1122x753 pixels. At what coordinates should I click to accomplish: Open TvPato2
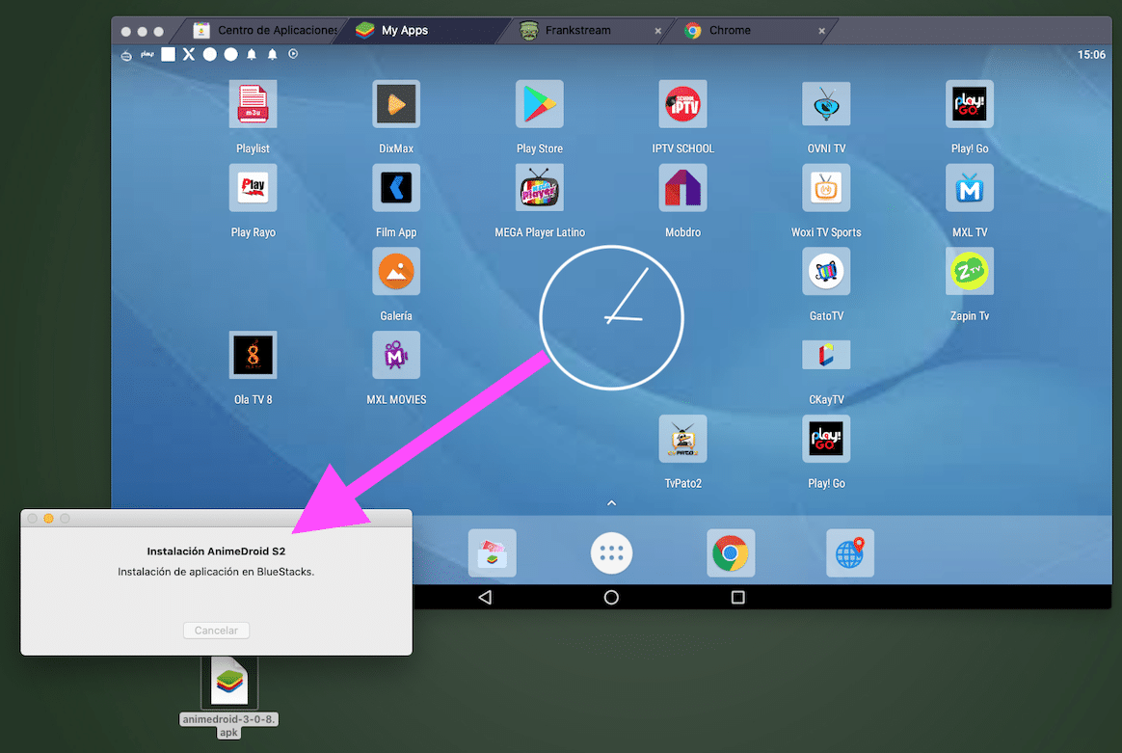682,438
